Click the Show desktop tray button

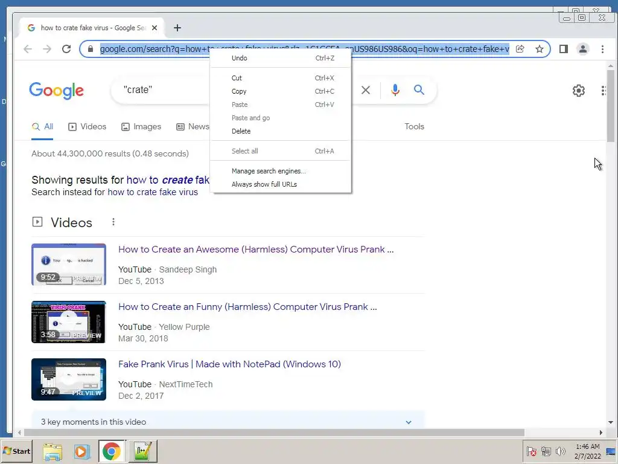click(611, 451)
